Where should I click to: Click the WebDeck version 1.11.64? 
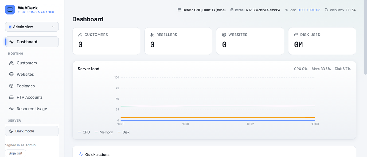pos(351,10)
